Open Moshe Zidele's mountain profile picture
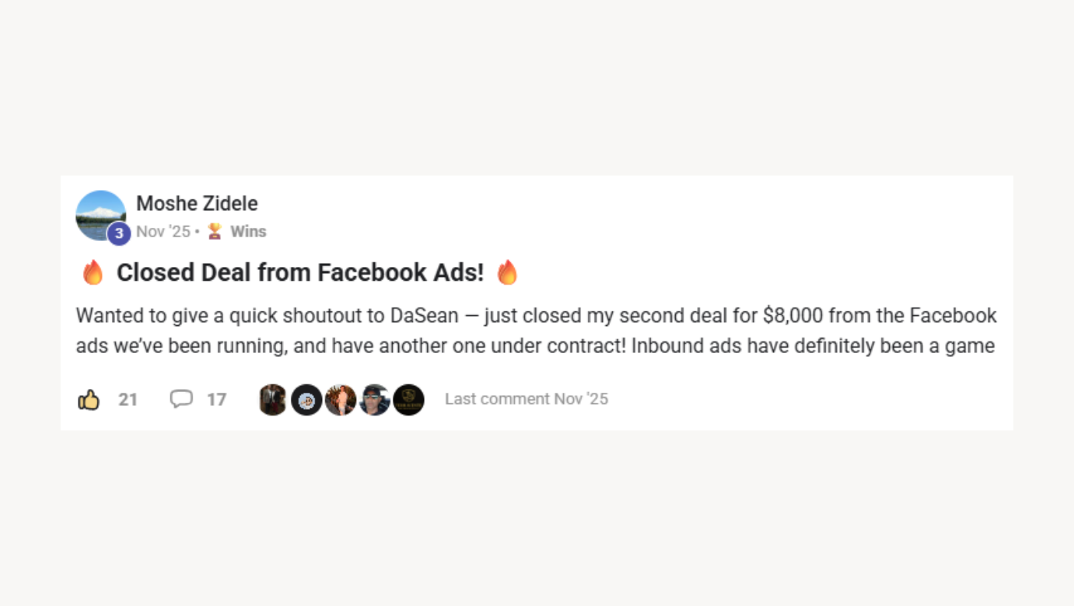 [x=100, y=214]
